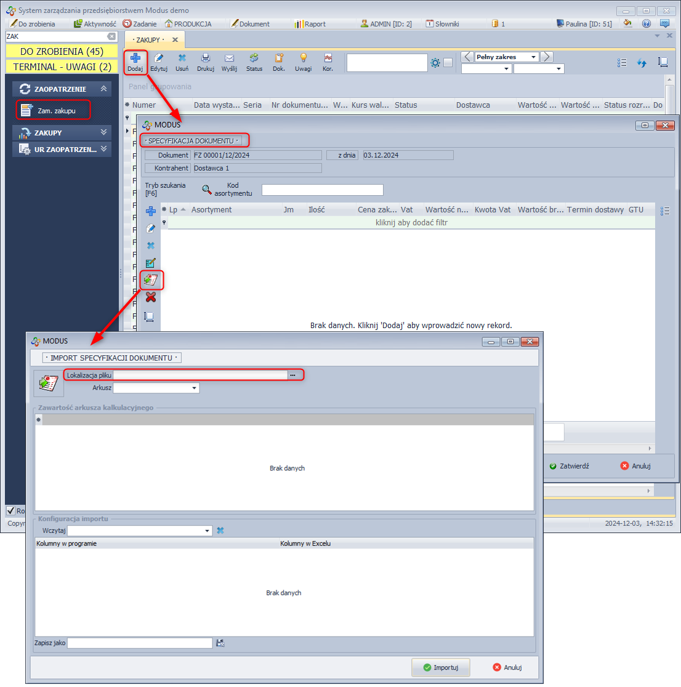
Task: Open the second dropdown below Pełny zakres
Action: (x=558, y=69)
